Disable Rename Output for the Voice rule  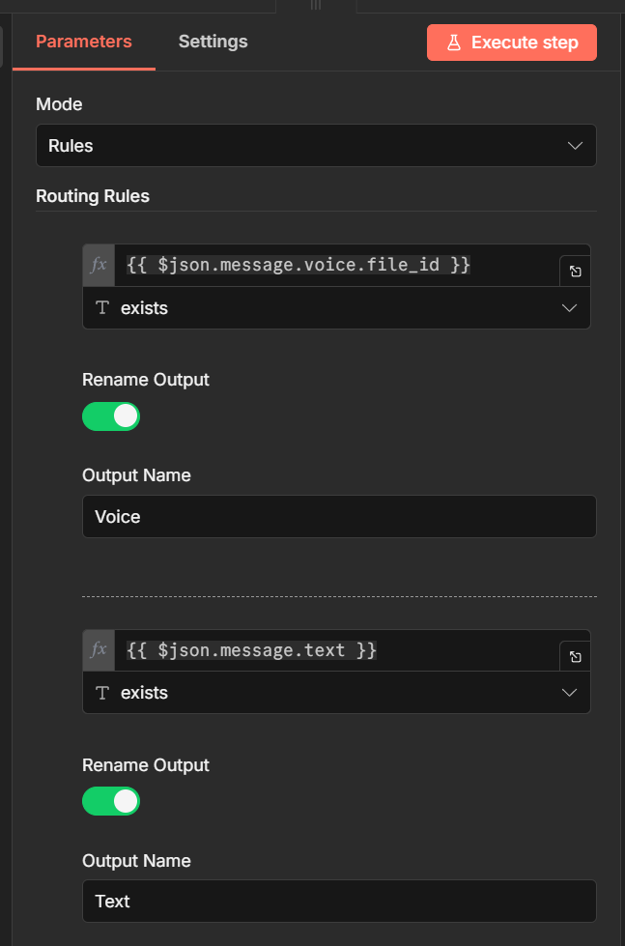pos(111,416)
